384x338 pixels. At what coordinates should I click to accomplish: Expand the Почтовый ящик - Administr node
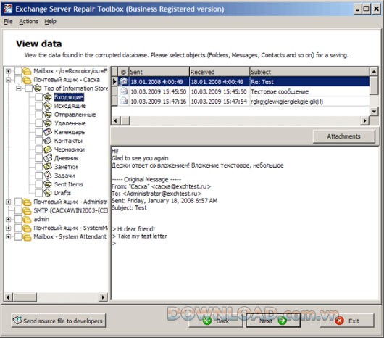[8, 202]
